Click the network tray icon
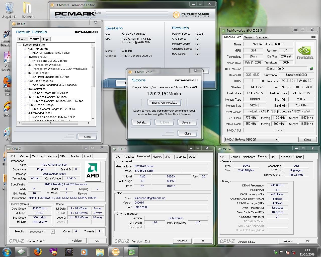Screen dimensions: 321x257 (293, 252)
